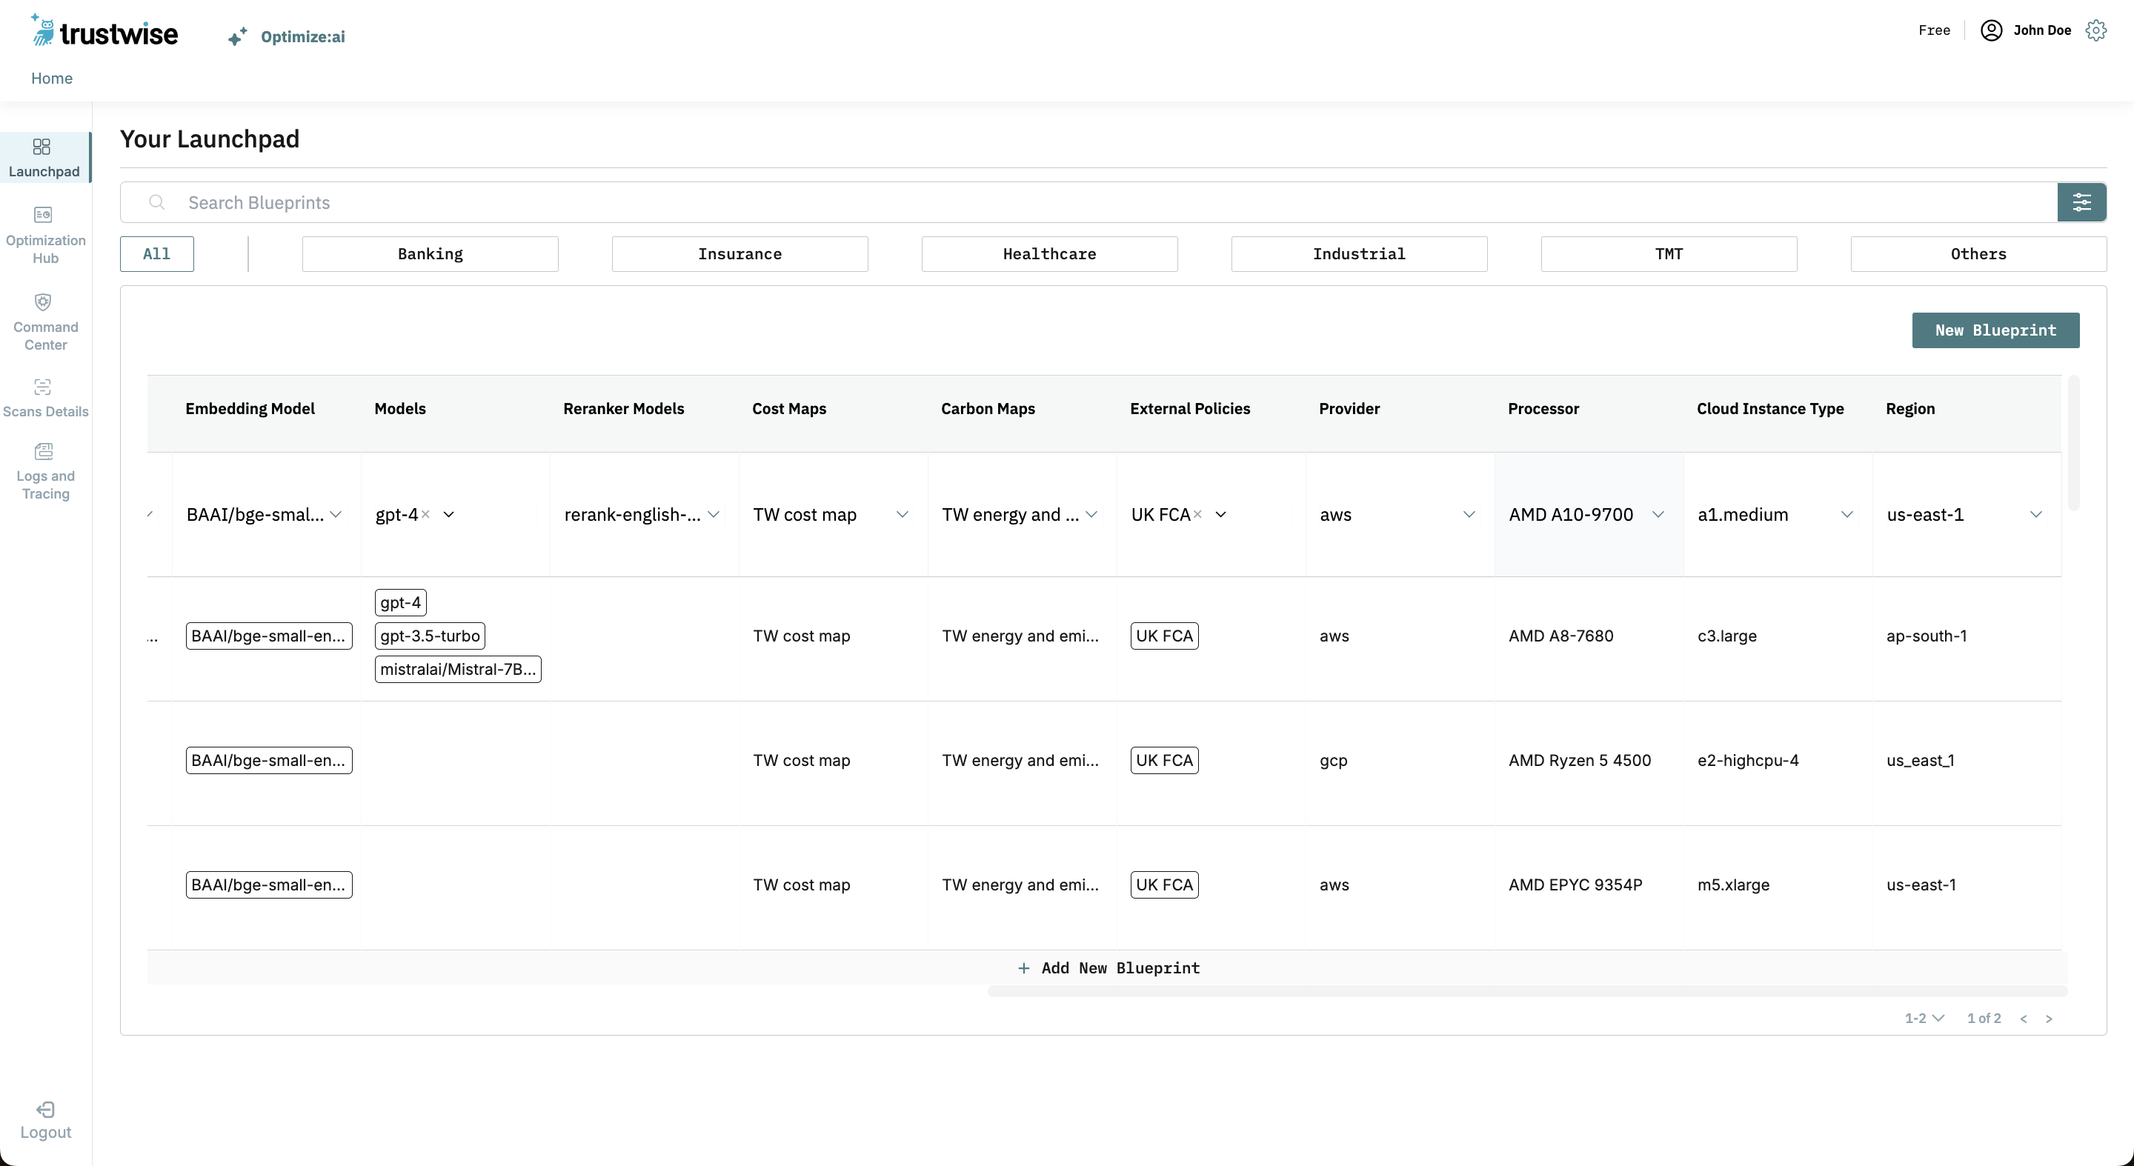Open Scans Details in sidebar
This screenshot has height=1166, width=2134.
(44, 399)
